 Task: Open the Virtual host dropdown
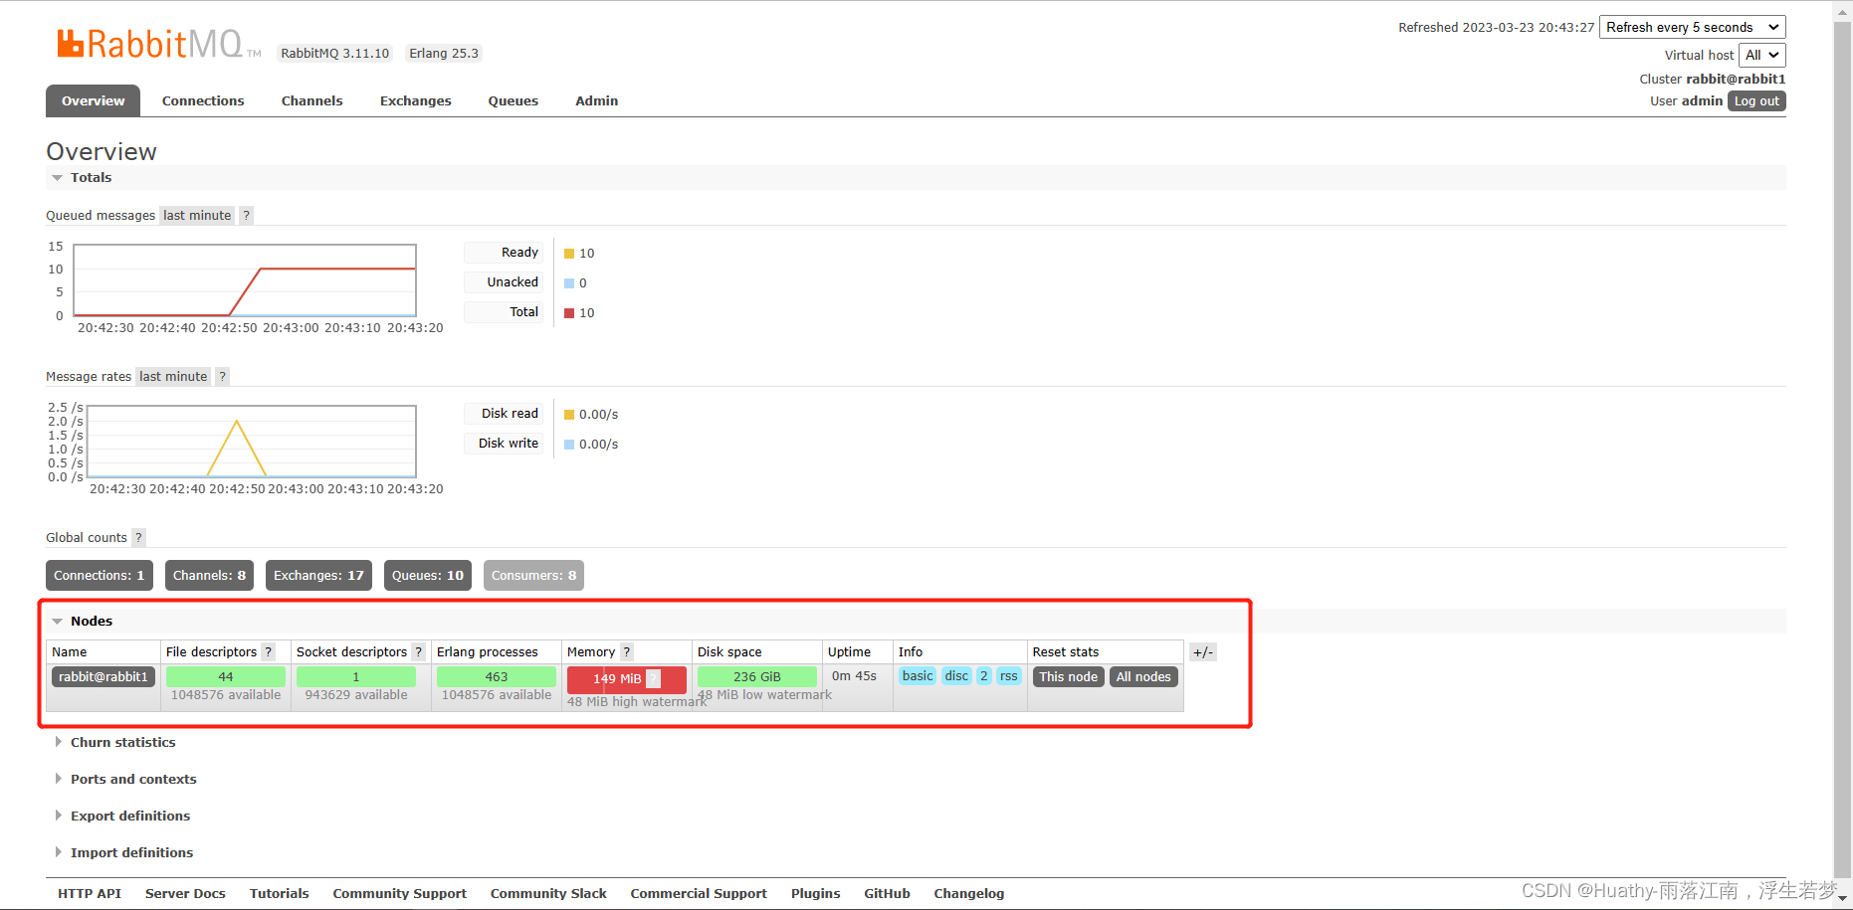pos(1762,56)
